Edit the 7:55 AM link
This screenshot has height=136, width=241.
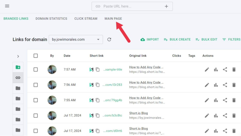(207, 100)
